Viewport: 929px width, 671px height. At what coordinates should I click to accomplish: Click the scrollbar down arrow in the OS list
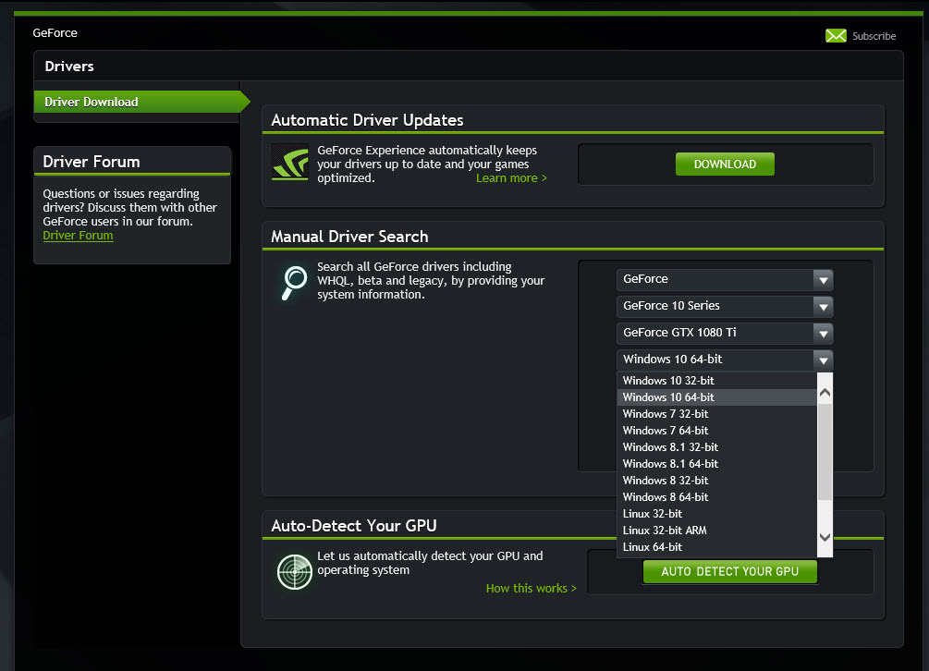click(824, 536)
